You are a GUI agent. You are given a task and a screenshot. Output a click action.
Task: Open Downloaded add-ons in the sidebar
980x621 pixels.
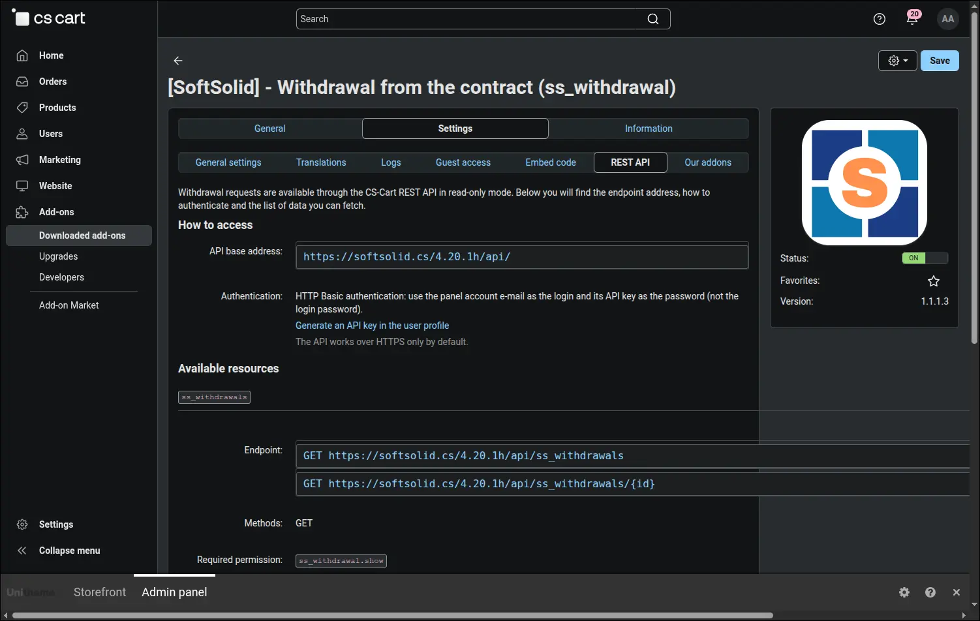(x=79, y=235)
